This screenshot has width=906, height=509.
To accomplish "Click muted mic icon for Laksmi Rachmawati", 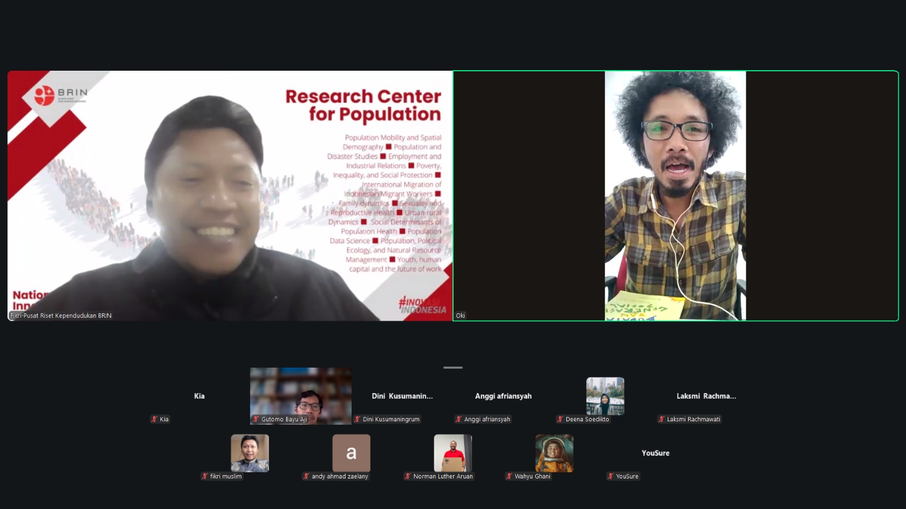I will 661,419.
